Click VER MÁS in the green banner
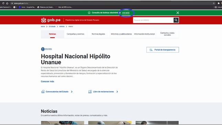222x125 pixels. tap(126, 13)
